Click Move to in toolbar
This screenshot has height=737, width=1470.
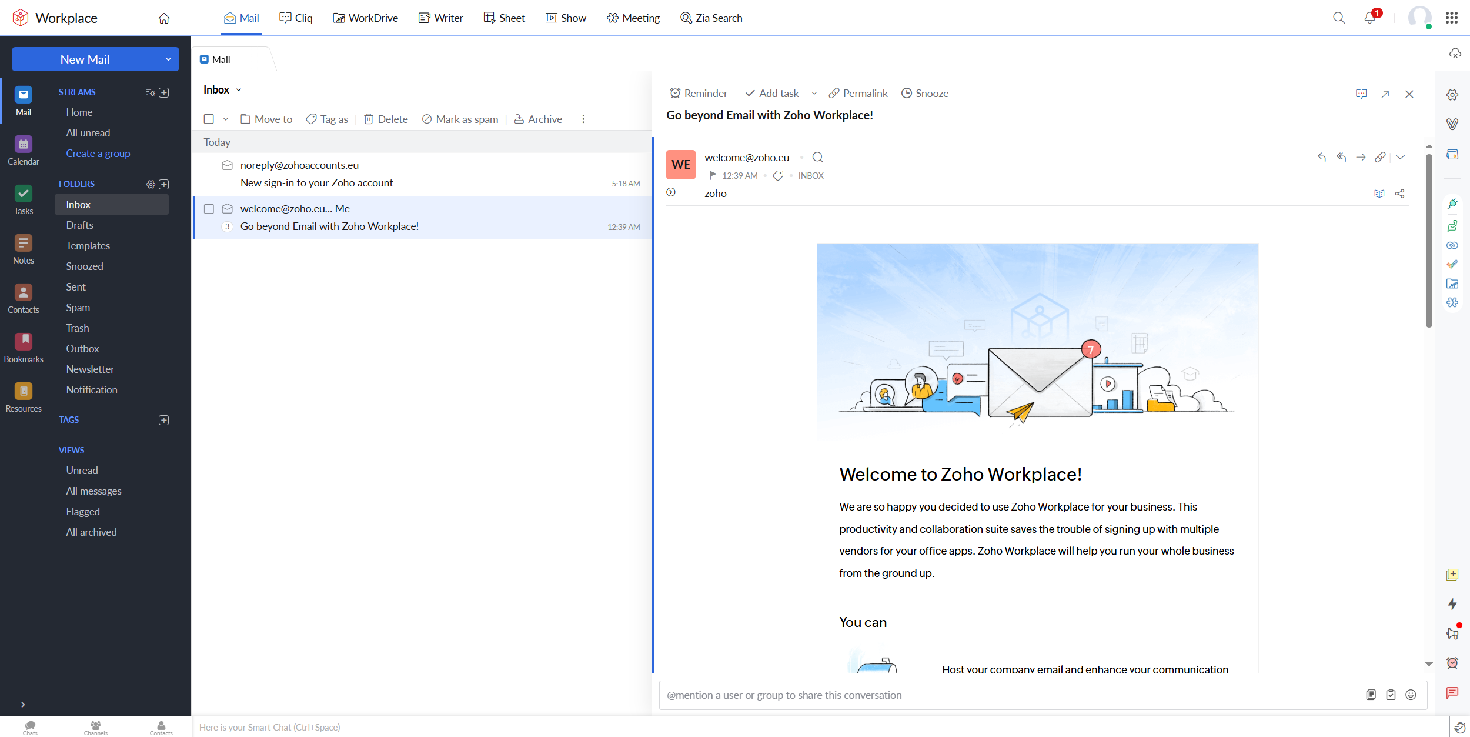(x=266, y=119)
